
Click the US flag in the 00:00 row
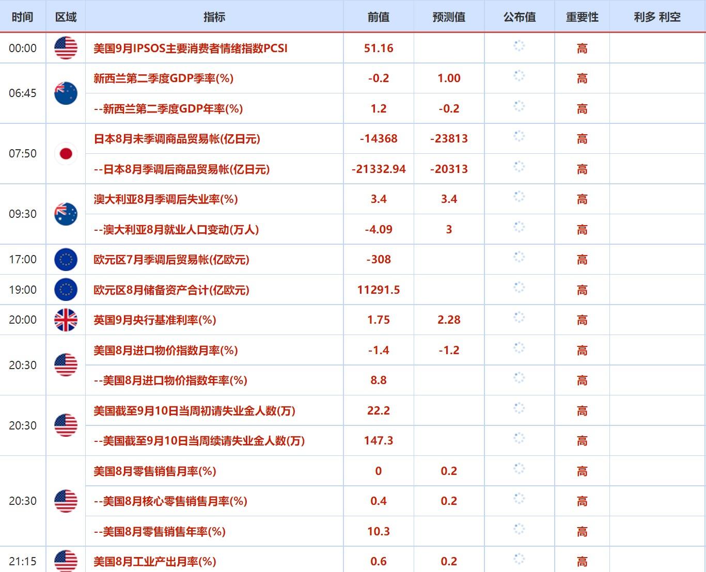66,48
